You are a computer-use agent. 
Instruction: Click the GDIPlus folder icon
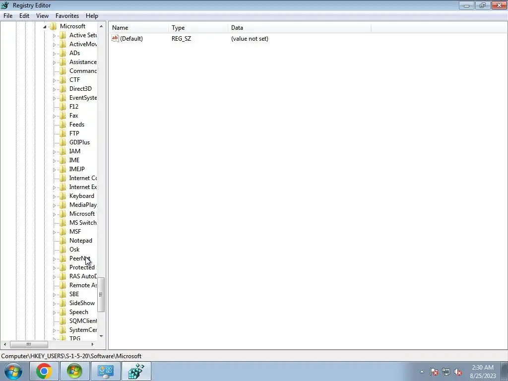[x=63, y=142]
